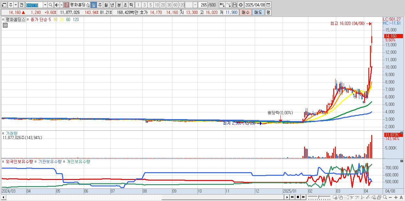Click the top-left window layout icon

(4, 5)
